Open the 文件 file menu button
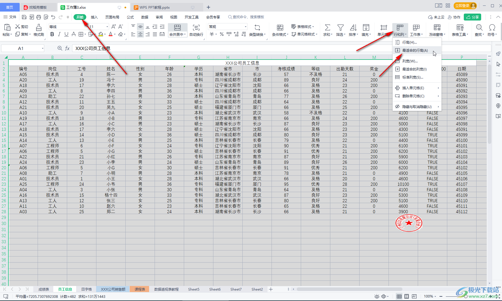The width and height of the screenshot is (502, 301). click(10, 17)
